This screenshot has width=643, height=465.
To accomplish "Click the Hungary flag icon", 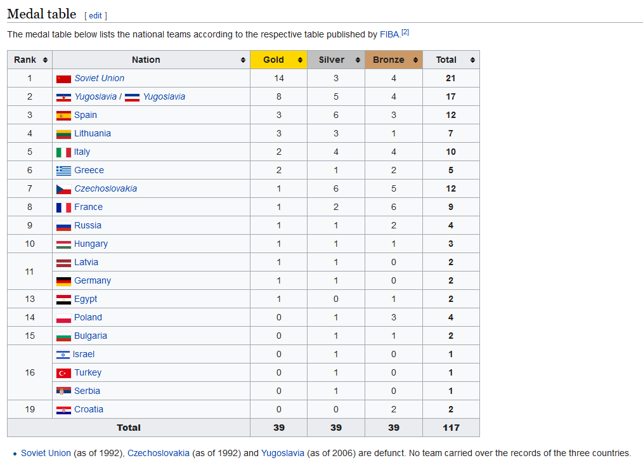I will click(63, 245).
